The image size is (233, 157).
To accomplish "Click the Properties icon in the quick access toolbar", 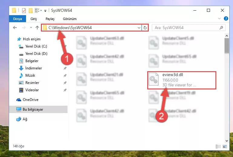I will tap(24, 11).
